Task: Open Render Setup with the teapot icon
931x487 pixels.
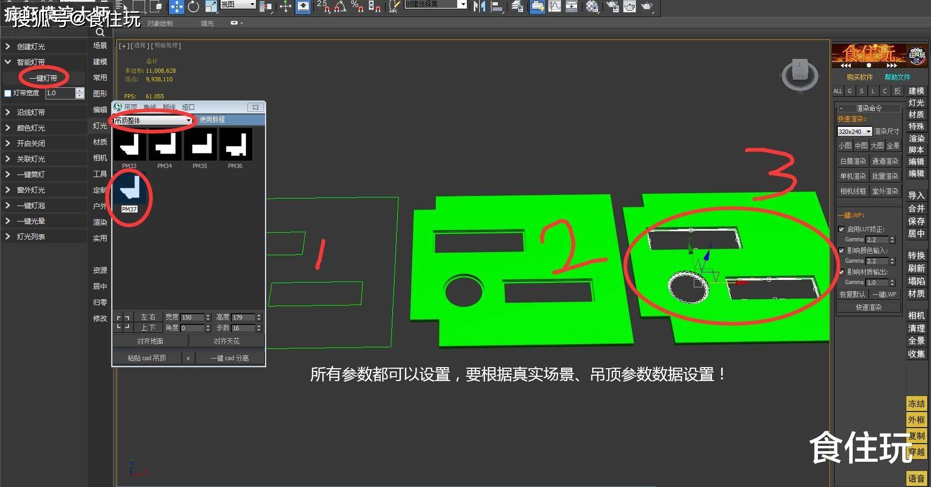Action: click(612, 7)
